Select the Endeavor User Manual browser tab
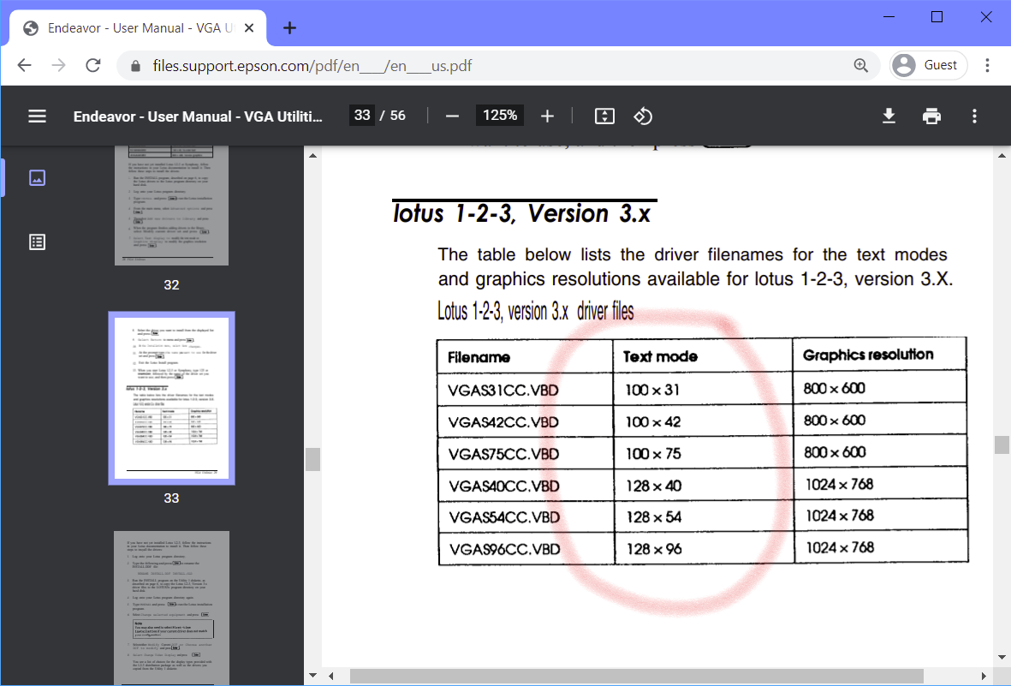Screen dimensions: 1011x686 139,27
